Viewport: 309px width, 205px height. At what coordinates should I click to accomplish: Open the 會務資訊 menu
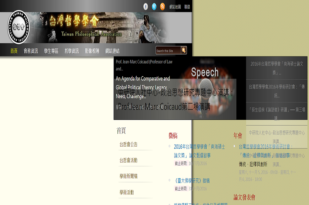pyautogui.click(x=31, y=51)
